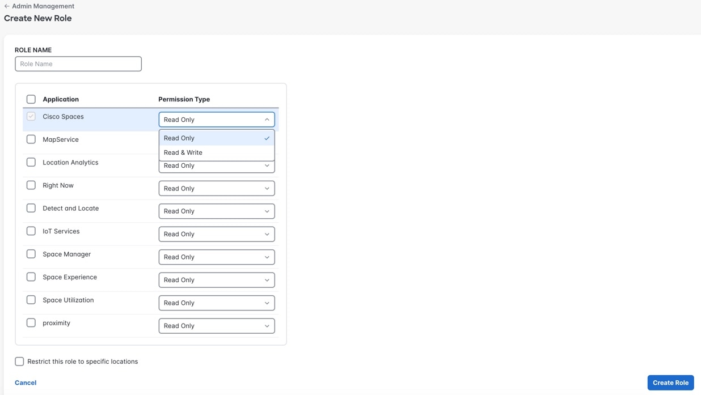The height and width of the screenshot is (395, 701).
Task: Open the Space Manager permission type dropdown
Action: pos(216,257)
